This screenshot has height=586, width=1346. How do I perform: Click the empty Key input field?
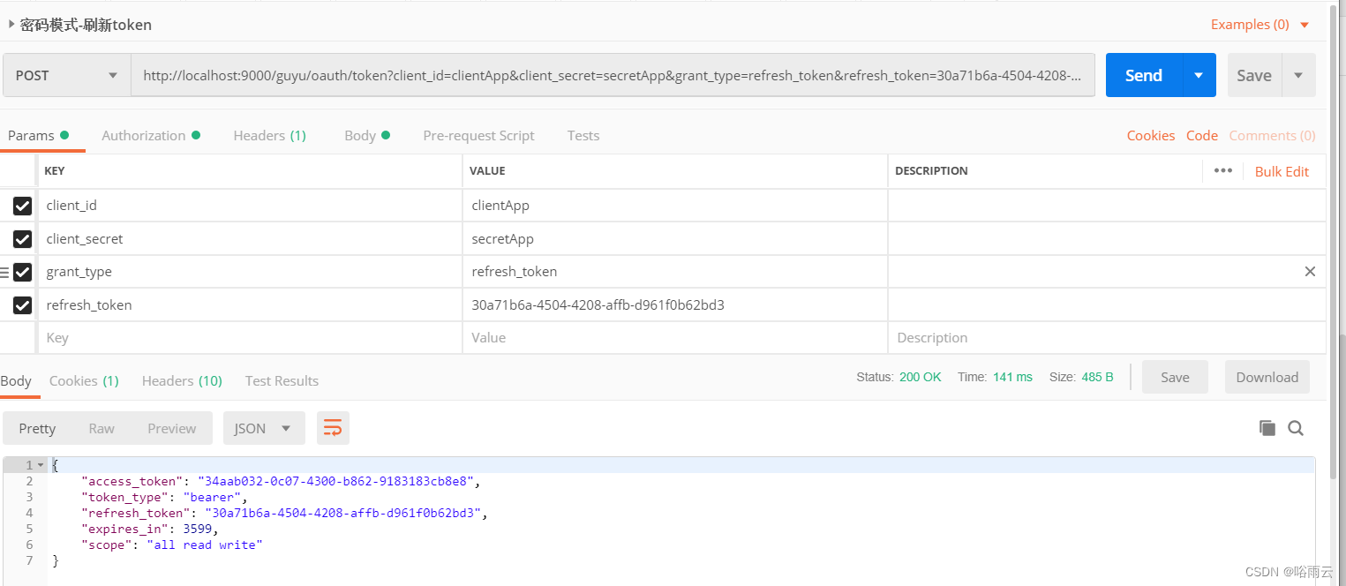[x=250, y=338]
